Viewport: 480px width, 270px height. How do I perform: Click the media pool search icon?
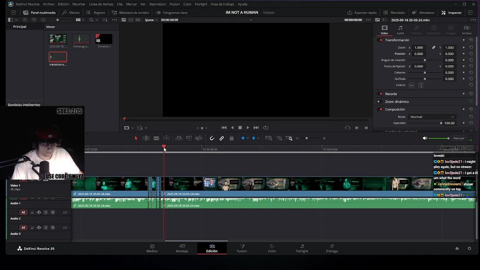(91, 20)
